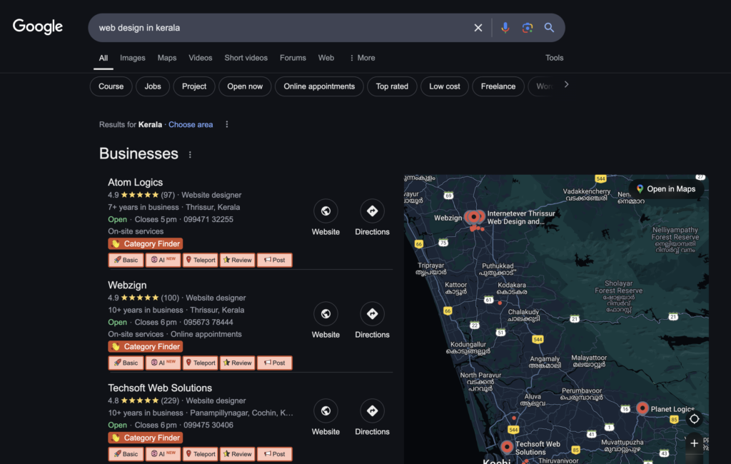Click the Planet Logics map pin
The width and height of the screenshot is (731, 464).
642,408
